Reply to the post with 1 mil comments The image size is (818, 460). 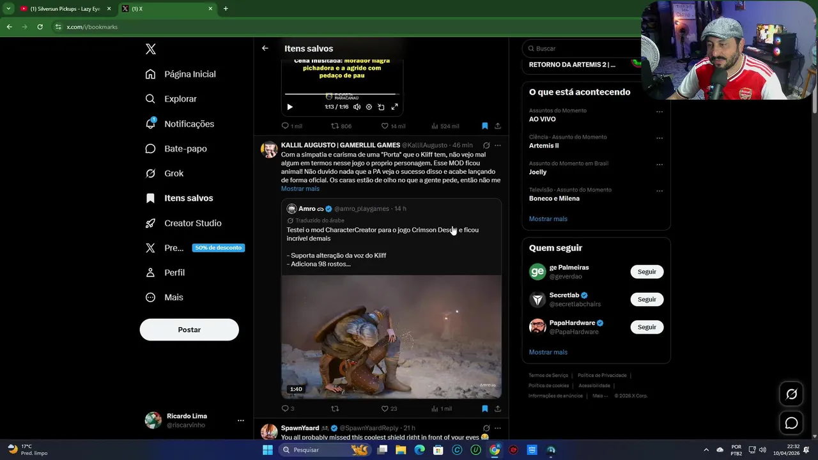pos(291,126)
